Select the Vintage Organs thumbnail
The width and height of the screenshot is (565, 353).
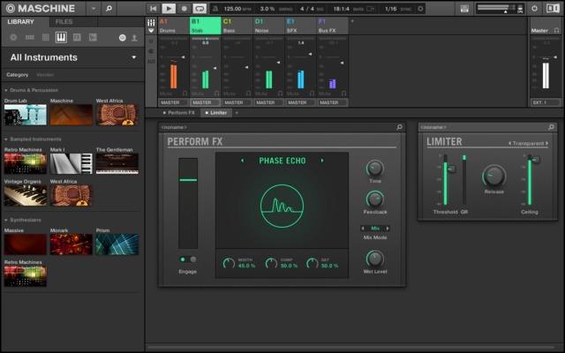(26, 195)
